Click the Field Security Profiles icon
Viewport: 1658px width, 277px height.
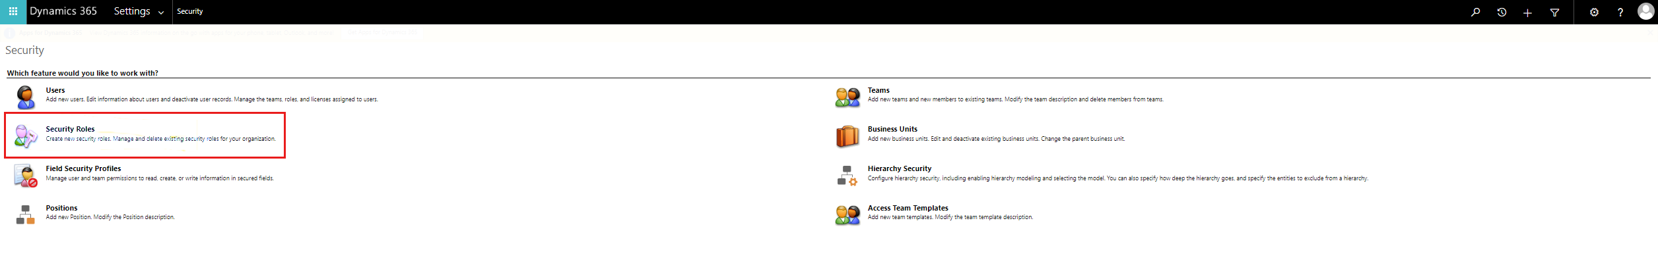[x=25, y=176]
